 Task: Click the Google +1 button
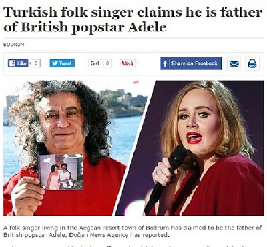click(x=95, y=63)
